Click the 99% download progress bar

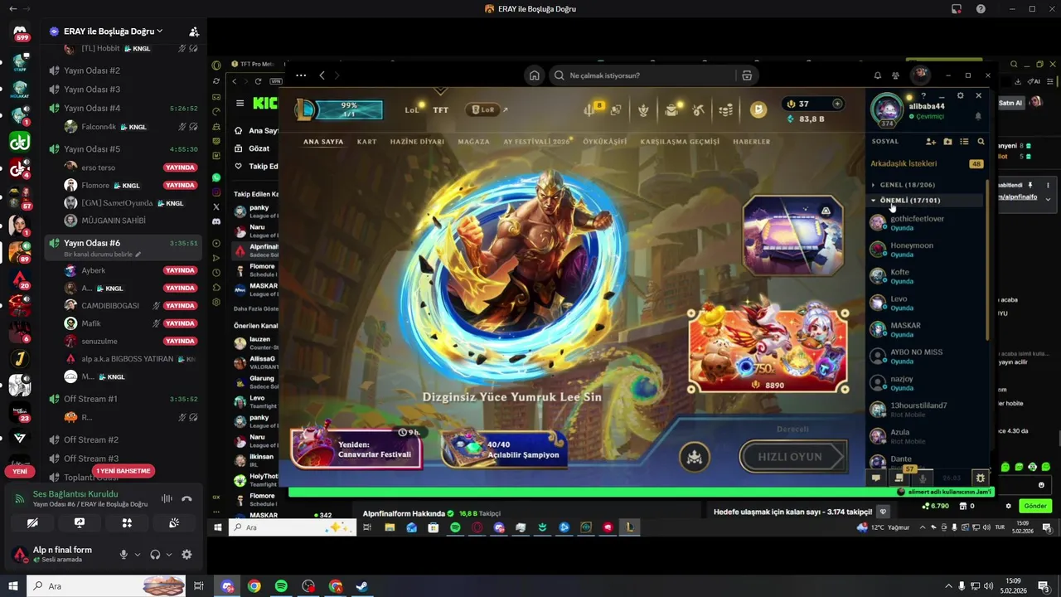(349, 109)
